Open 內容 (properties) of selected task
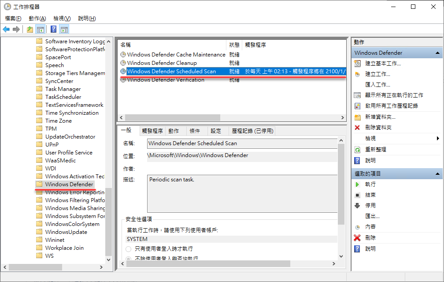Screen dimensions: 444x282 370,227
